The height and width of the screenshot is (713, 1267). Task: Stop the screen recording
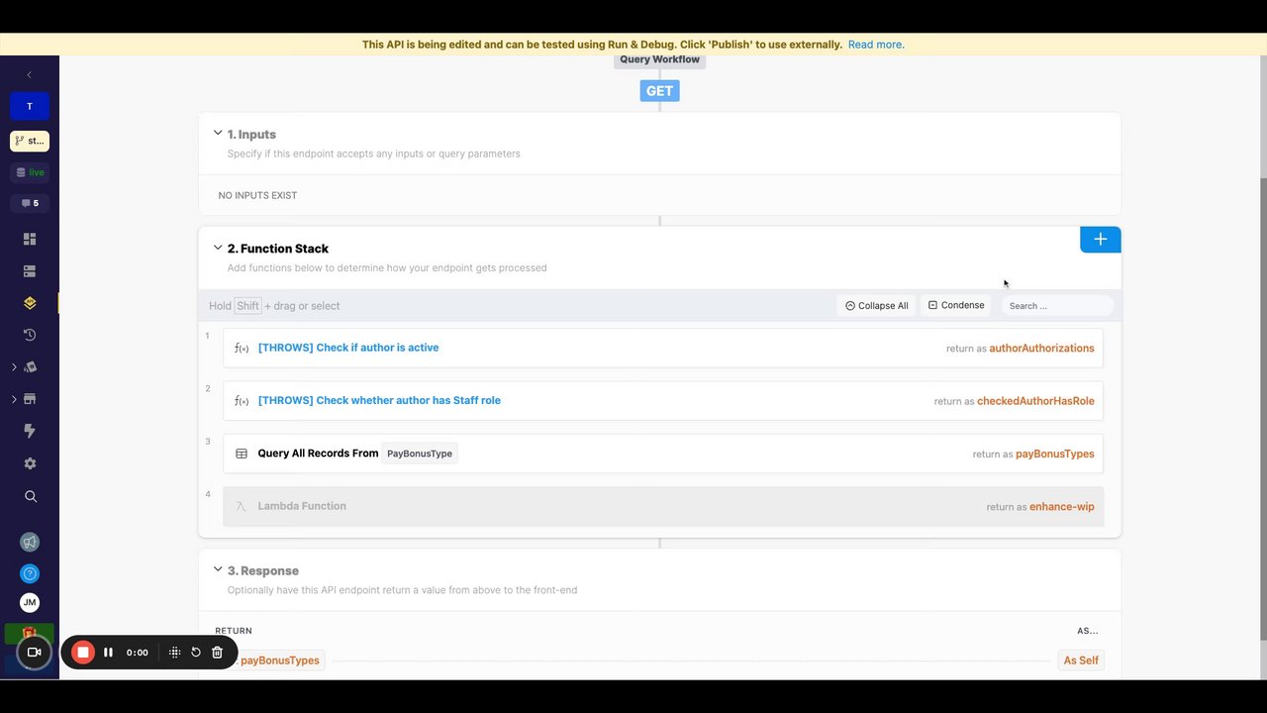coord(83,653)
